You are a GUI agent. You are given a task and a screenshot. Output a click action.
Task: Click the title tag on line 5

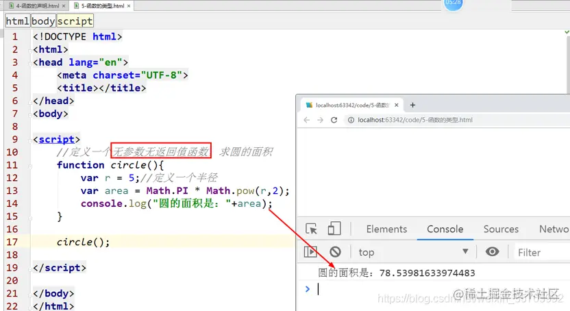point(101,88)
